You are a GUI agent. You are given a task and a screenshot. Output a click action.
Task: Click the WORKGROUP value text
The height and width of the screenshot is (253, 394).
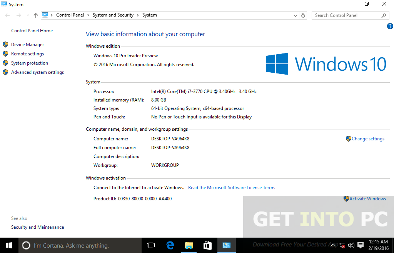[x=165, y=165]
